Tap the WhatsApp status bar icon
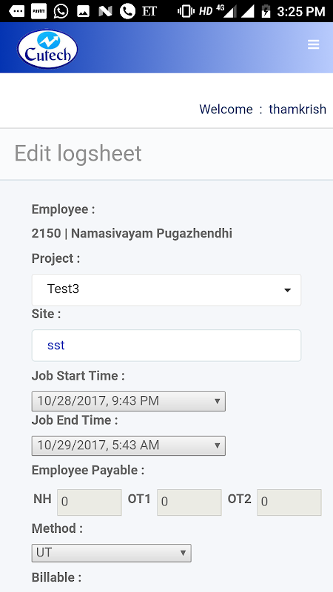Viewport: 333px width, 592px height. (x=61, y=11)
